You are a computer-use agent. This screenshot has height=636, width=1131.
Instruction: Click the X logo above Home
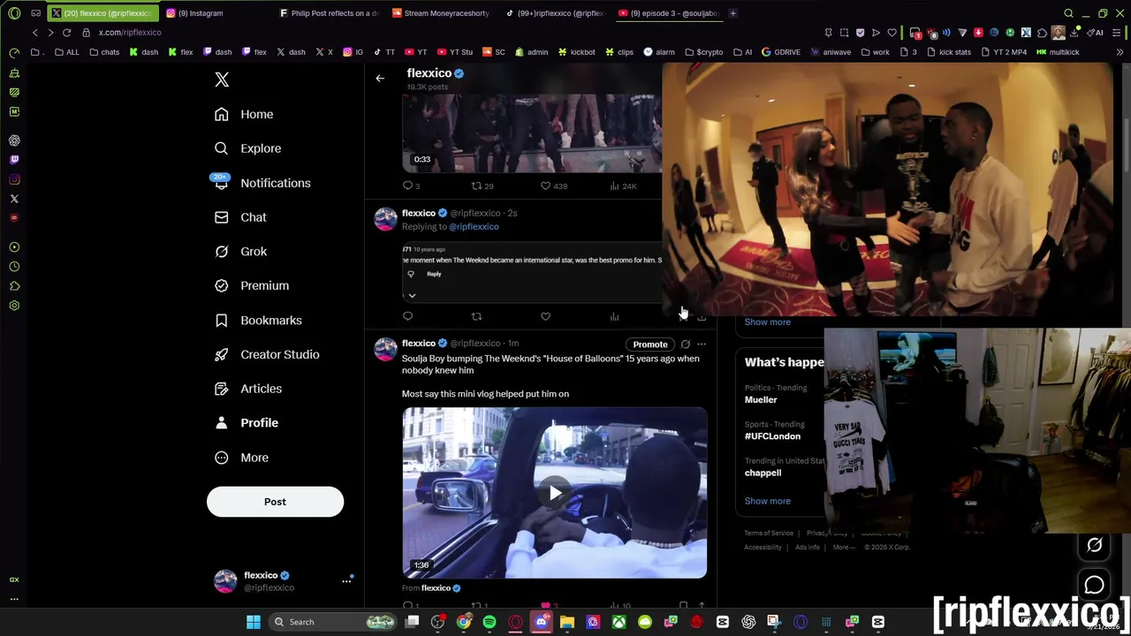pos(222,79)
